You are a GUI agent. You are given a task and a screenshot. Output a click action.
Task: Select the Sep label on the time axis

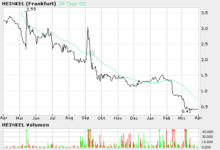point(85,118)
